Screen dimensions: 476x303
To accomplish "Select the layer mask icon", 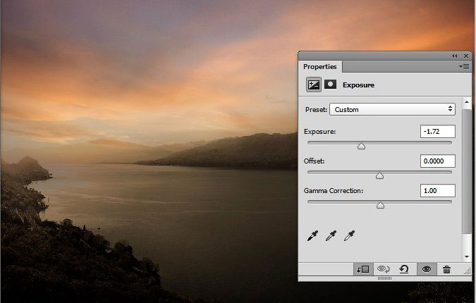I will (330, 85).
